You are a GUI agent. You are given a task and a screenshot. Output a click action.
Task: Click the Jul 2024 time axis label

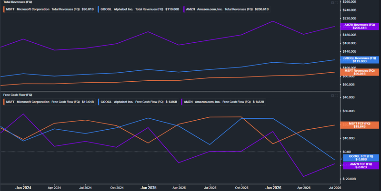pos(86,188)
